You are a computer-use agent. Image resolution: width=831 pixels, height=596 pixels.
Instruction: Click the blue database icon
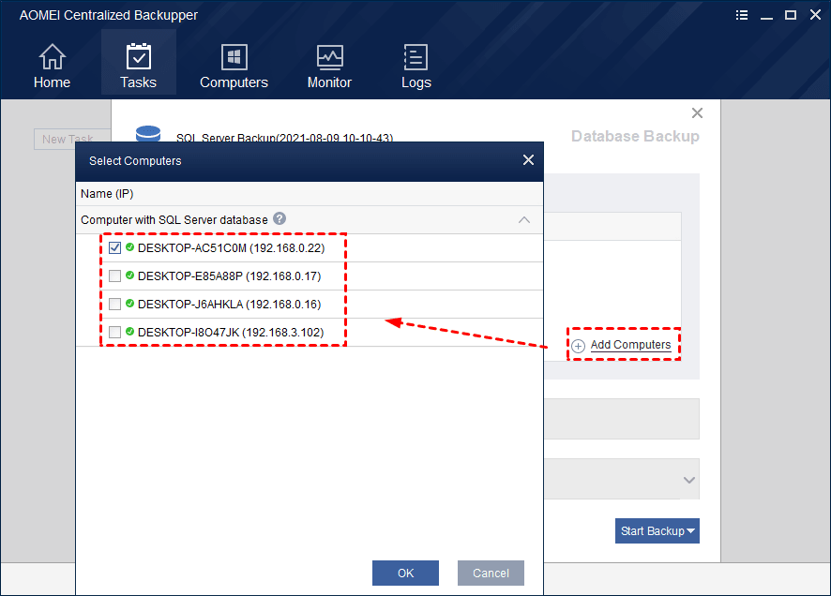tap(148, 133)
